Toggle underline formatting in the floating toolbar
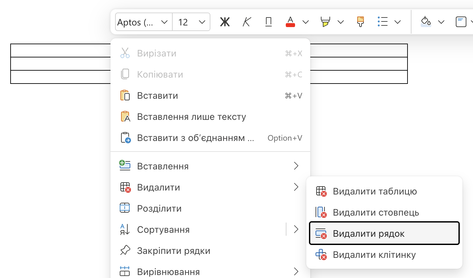 [x=269, y=22]
